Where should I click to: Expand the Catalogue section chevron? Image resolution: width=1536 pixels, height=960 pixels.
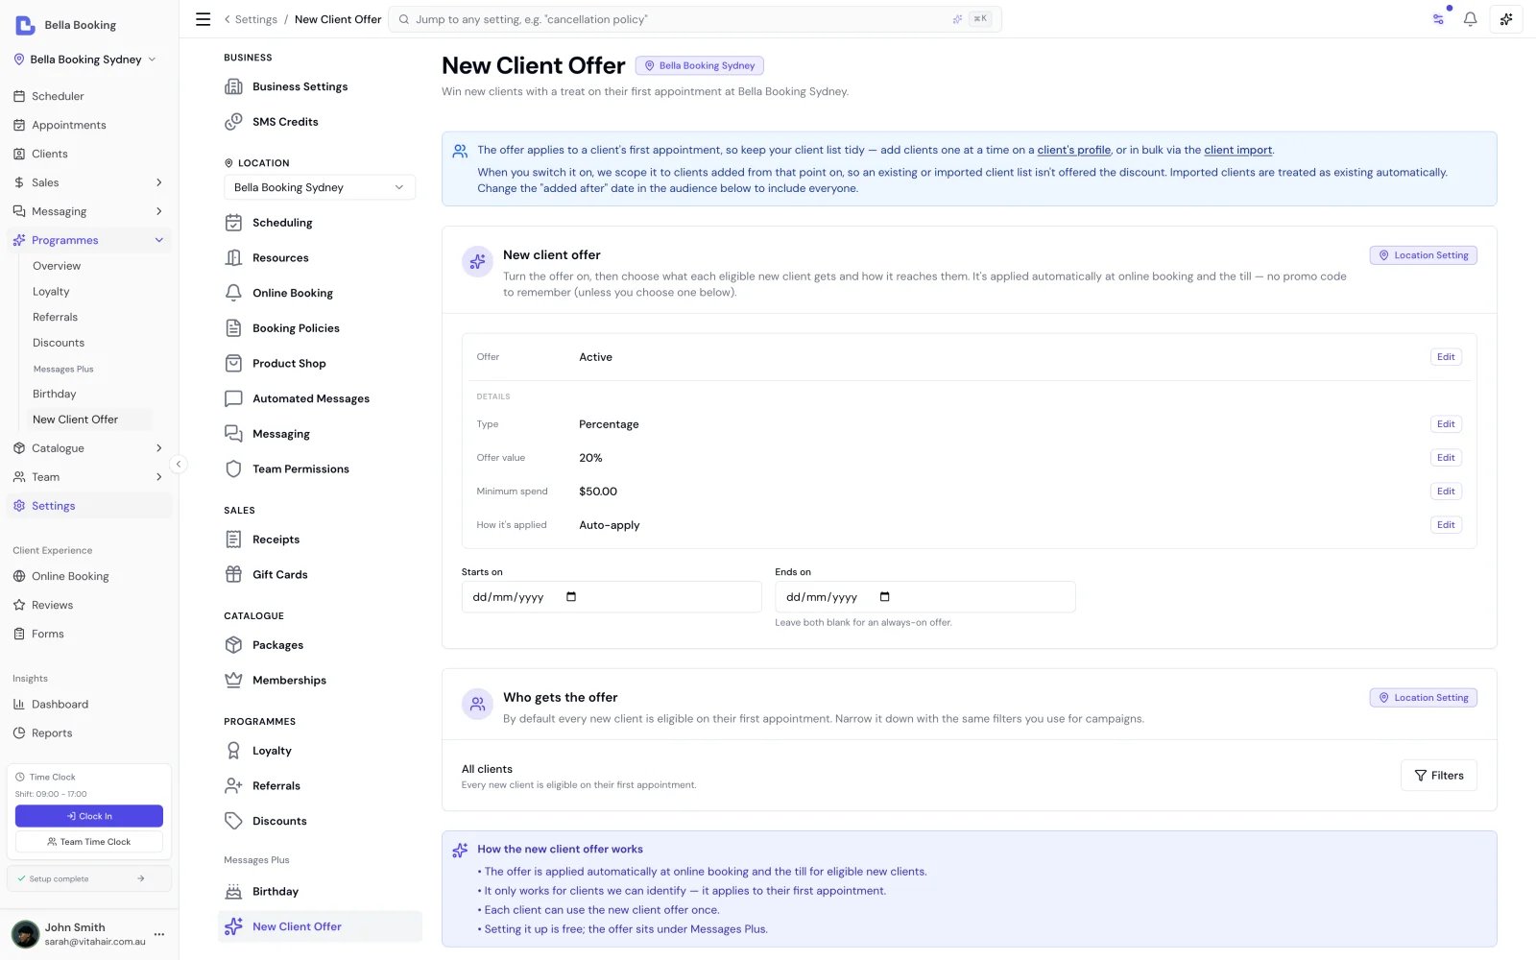[159, 448]
